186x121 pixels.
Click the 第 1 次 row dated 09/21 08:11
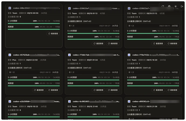pyautogui.click(x=153, y=26)
